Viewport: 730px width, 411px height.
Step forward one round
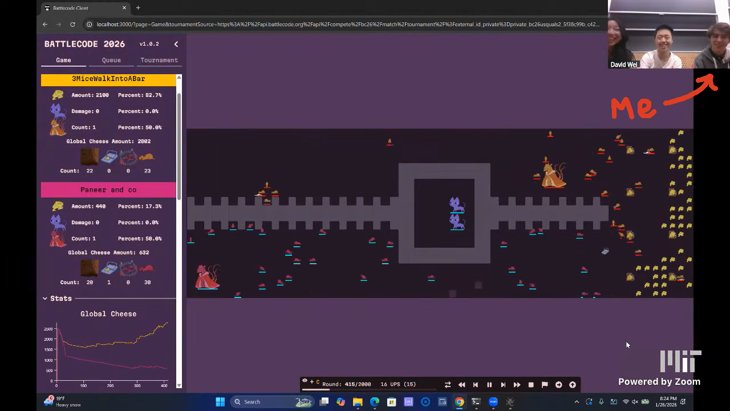pyautogui.click(x=503, y=385)
